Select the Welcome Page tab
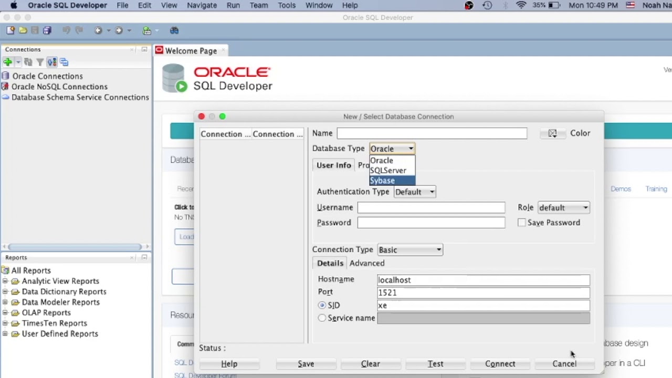The image size is (672, 378). 191,51
